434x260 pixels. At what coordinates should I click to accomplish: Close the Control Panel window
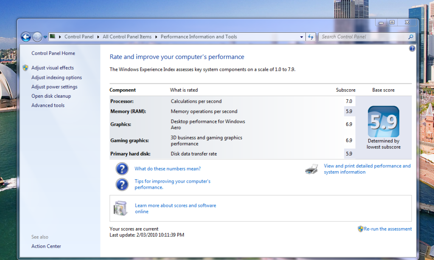pos(407,23)
